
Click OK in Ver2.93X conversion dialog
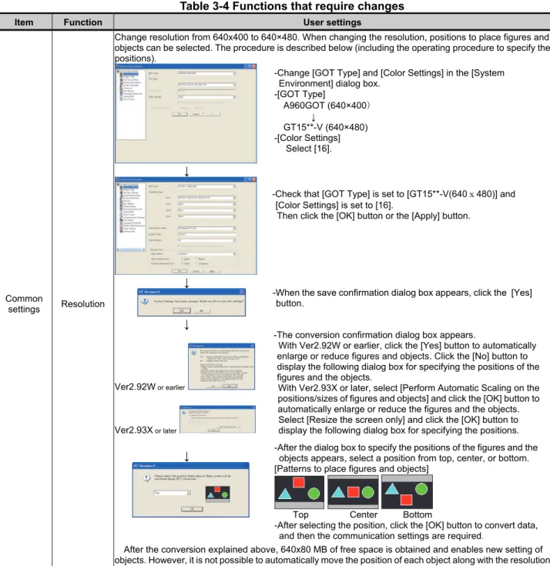pyautogui.click(x=214, y=430)
